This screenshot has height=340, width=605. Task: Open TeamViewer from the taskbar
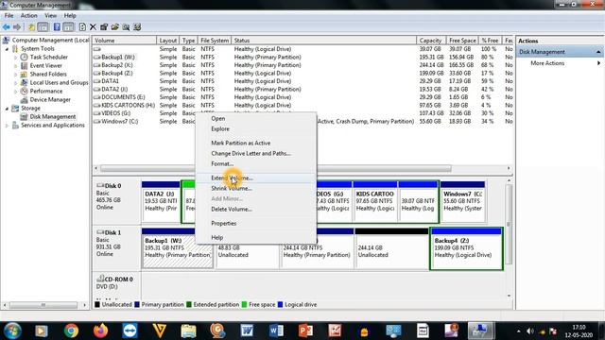130,331
